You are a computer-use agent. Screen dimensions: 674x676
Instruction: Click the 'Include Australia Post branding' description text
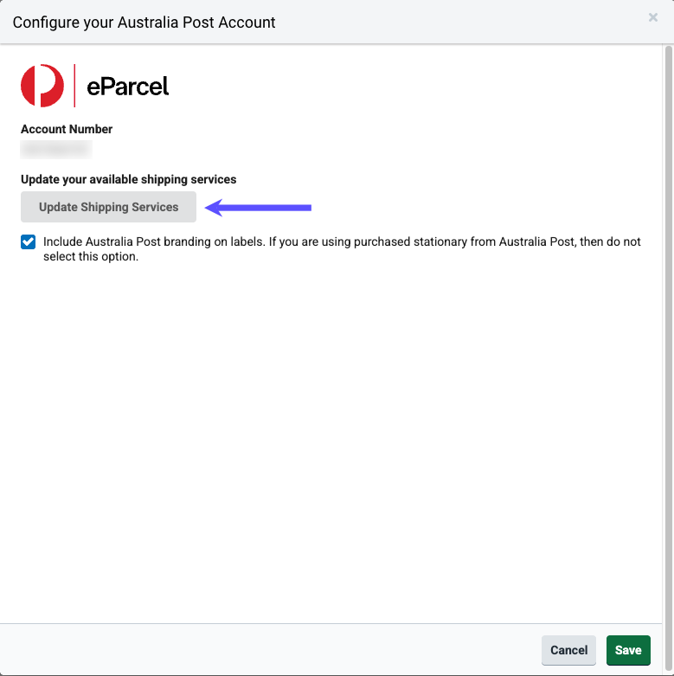(342, 248)
